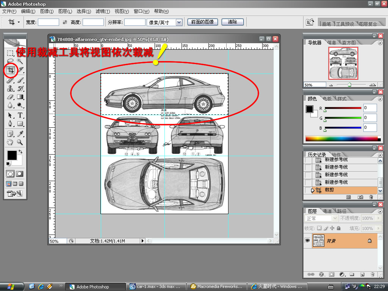Screen dimensions: 388x291
Task: Select the Eyedropper tool
Action: point(20,134)
